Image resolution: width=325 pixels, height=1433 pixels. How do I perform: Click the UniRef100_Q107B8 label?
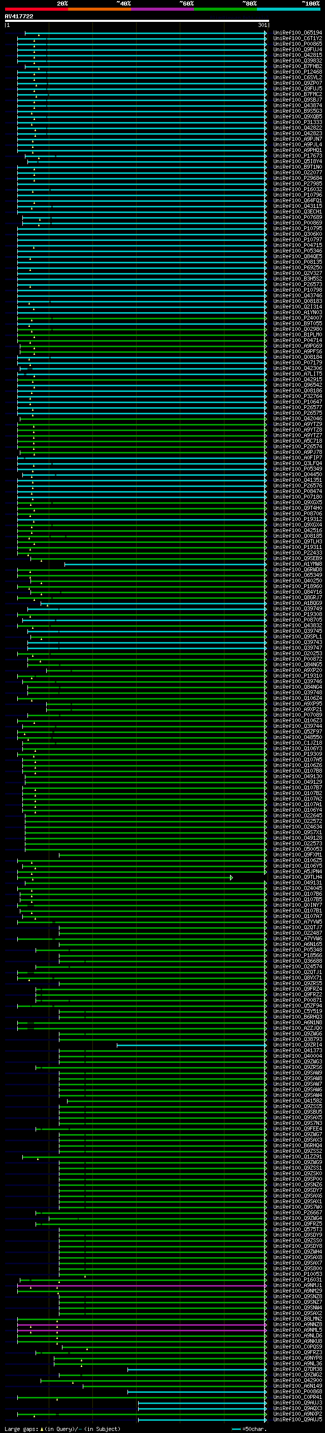point(298,771)
